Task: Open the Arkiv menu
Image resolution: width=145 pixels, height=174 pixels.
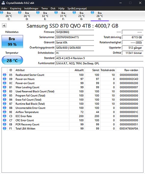Action: click(x=4, y=8)
